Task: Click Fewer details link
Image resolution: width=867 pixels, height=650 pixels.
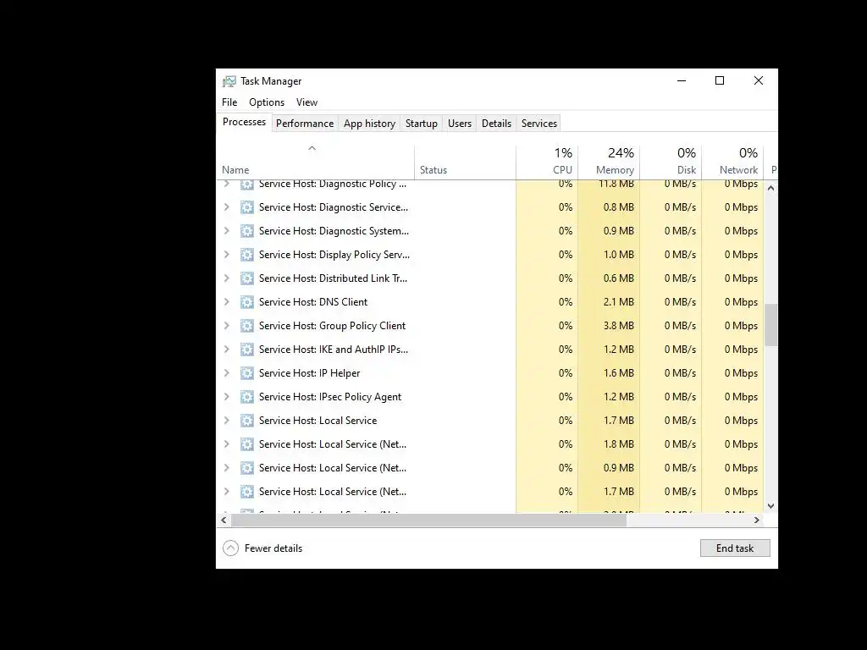Action: pyautogui.click(x=273, y=548)
